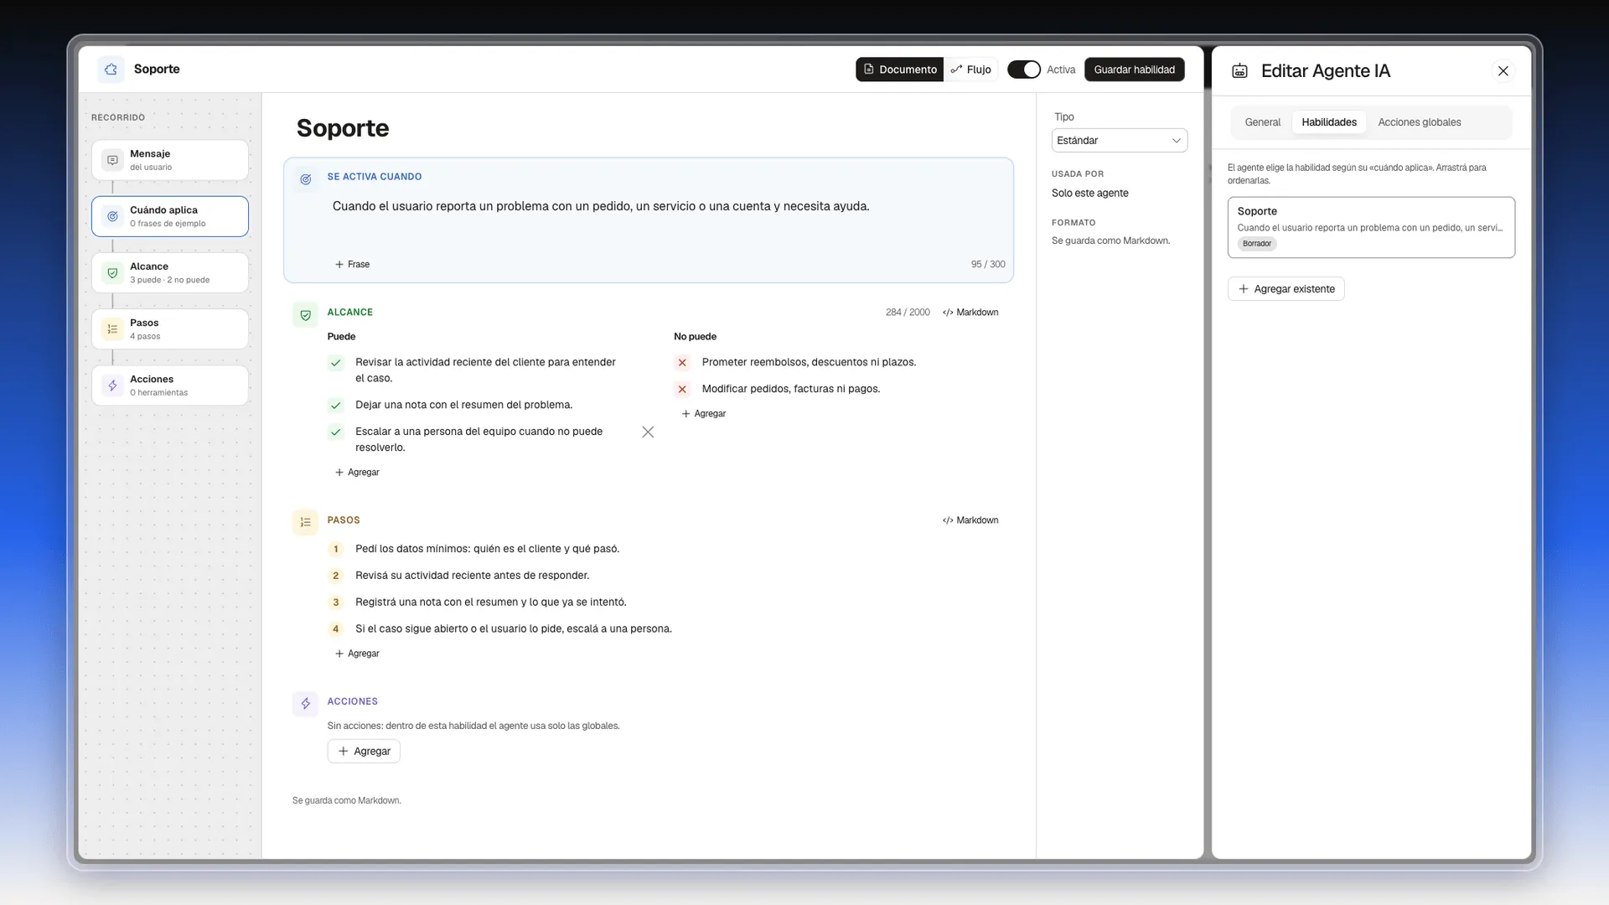Click the Borrador badge on the Soporte card

tap(1256, 244)
